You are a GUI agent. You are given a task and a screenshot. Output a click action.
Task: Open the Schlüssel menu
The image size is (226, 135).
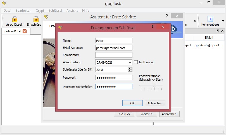pos(55,10)
